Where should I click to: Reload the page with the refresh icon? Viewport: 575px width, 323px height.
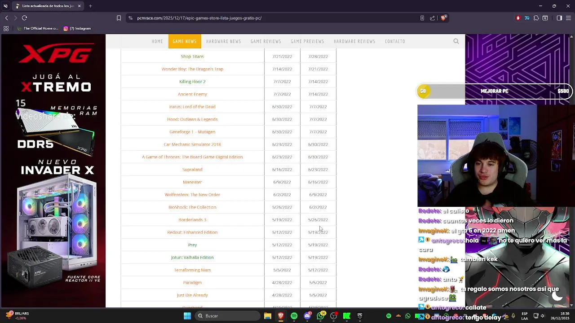click(x=24, y=18)
